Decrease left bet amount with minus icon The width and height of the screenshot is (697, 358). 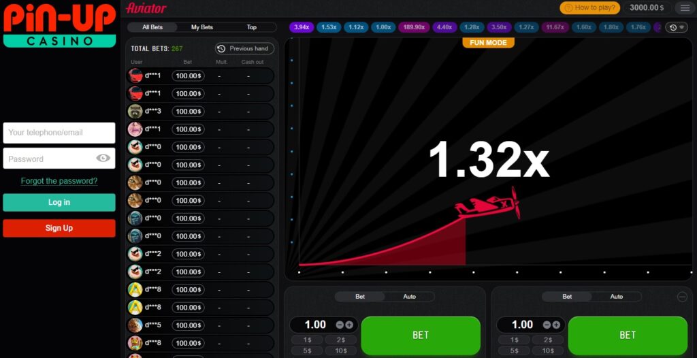pyautogui.click(x=340, y=325)
